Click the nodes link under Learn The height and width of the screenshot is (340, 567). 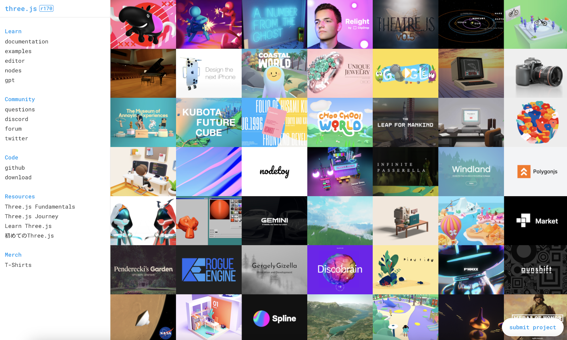tap(13, 70)
